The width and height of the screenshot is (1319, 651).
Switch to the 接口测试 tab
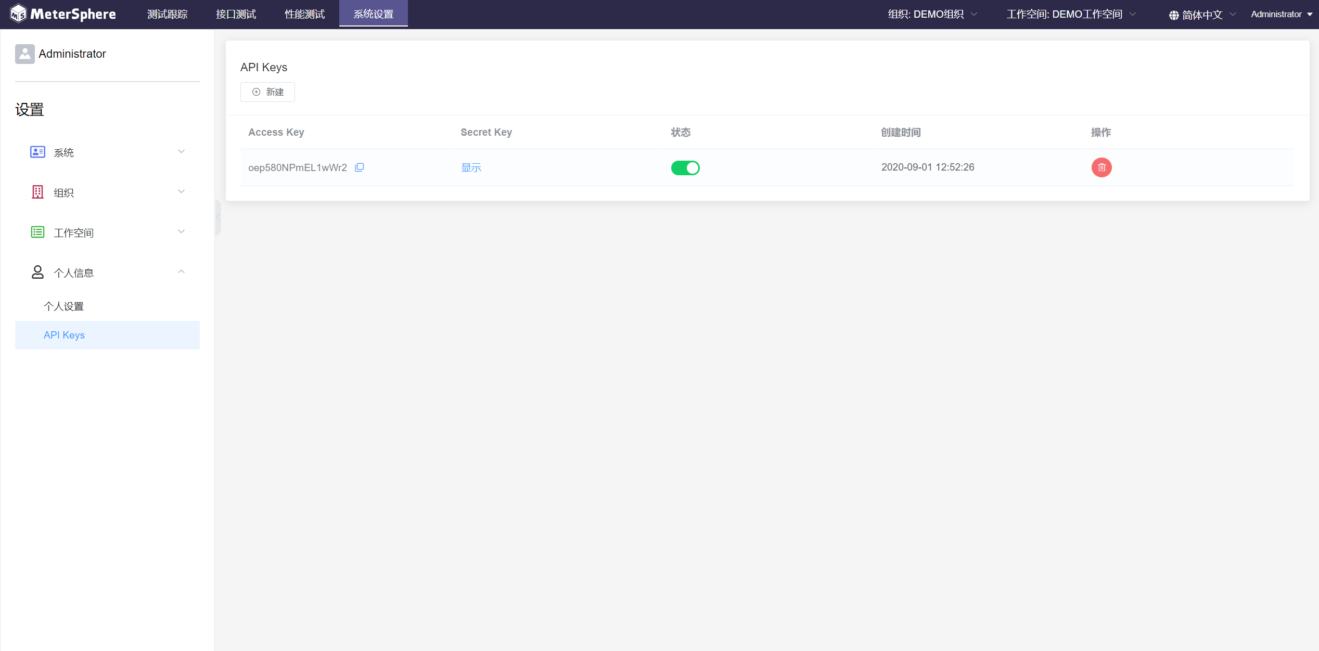point(236,15)
